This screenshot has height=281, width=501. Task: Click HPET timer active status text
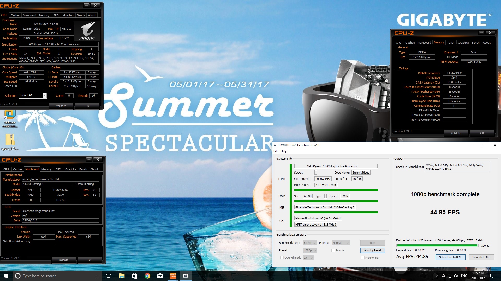[315, 225]
